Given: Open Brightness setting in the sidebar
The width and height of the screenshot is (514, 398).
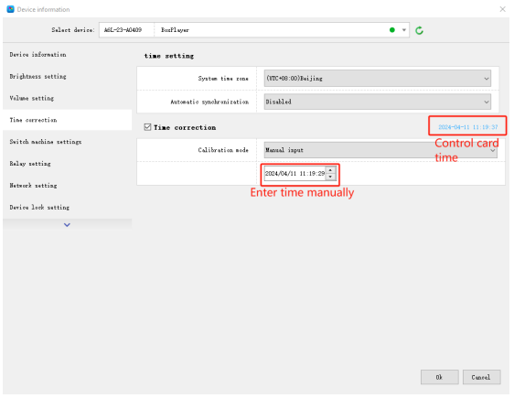Looking at the screenshot, I should [38, 76].
